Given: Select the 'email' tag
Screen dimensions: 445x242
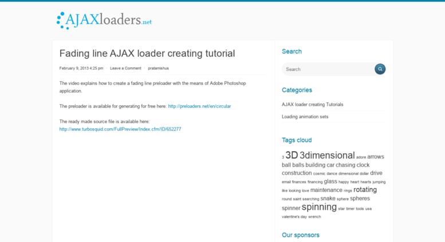Looking at the screenshot, I should pos(286,182).
